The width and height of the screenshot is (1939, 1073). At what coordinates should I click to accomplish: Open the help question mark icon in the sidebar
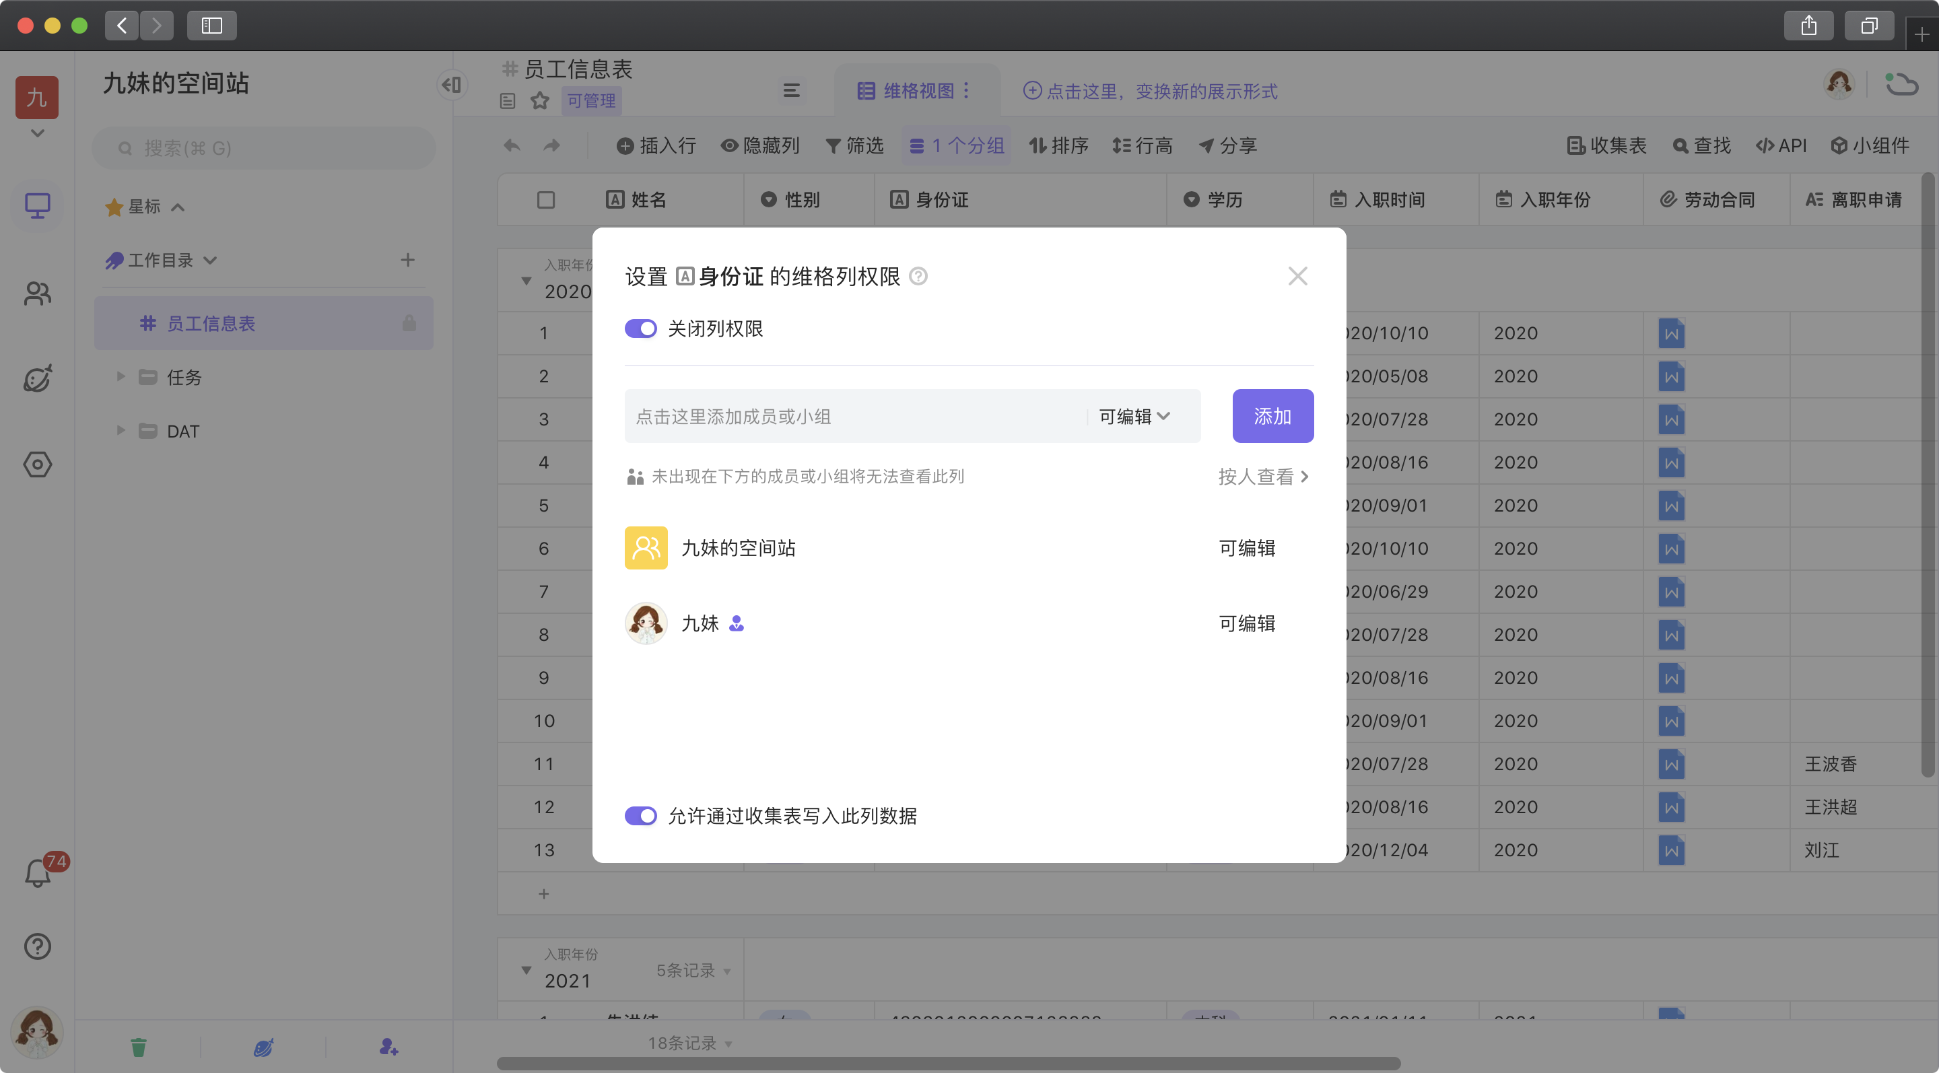pyautogui.click(x=37, y=946)
